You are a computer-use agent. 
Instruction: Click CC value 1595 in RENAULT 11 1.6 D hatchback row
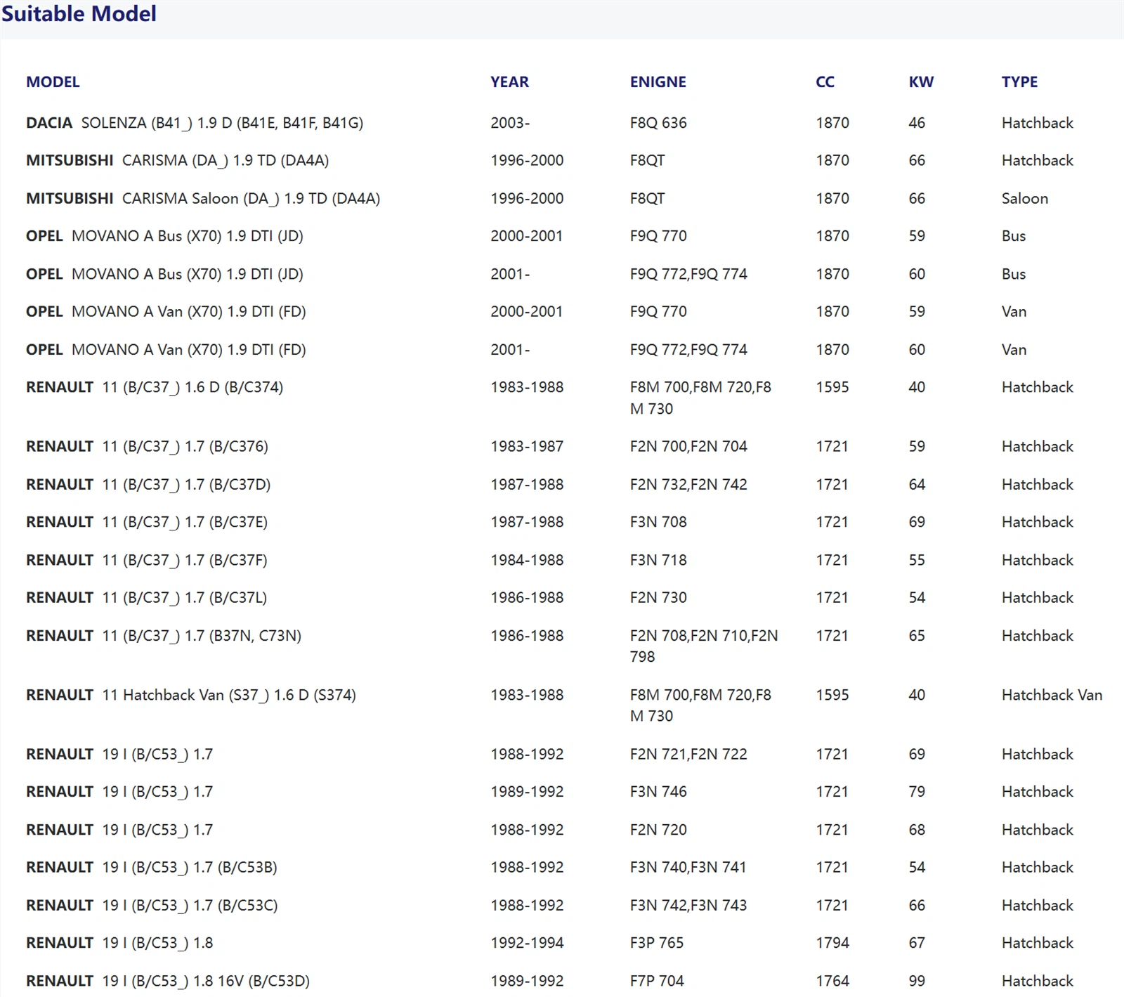832,387
